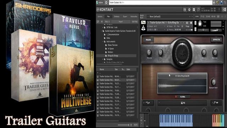This screenshot has height=128, width=227.
Task: Click the refresh icon in the Files toolbar
Action: 98,22
